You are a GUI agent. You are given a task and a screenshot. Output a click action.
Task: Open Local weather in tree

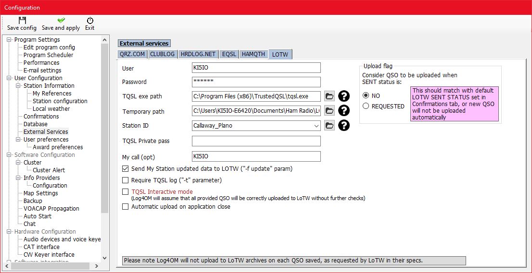[x=51, y=109]
